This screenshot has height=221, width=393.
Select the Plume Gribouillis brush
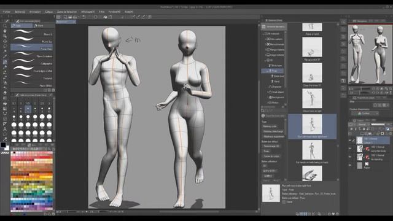[31, 55]
